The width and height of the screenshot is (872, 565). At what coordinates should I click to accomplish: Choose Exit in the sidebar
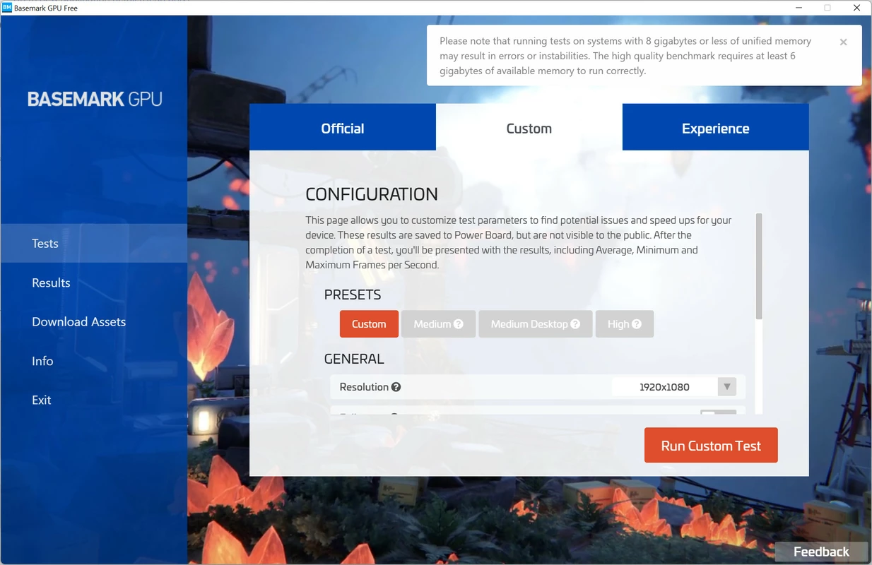click(x=94, y=400)
